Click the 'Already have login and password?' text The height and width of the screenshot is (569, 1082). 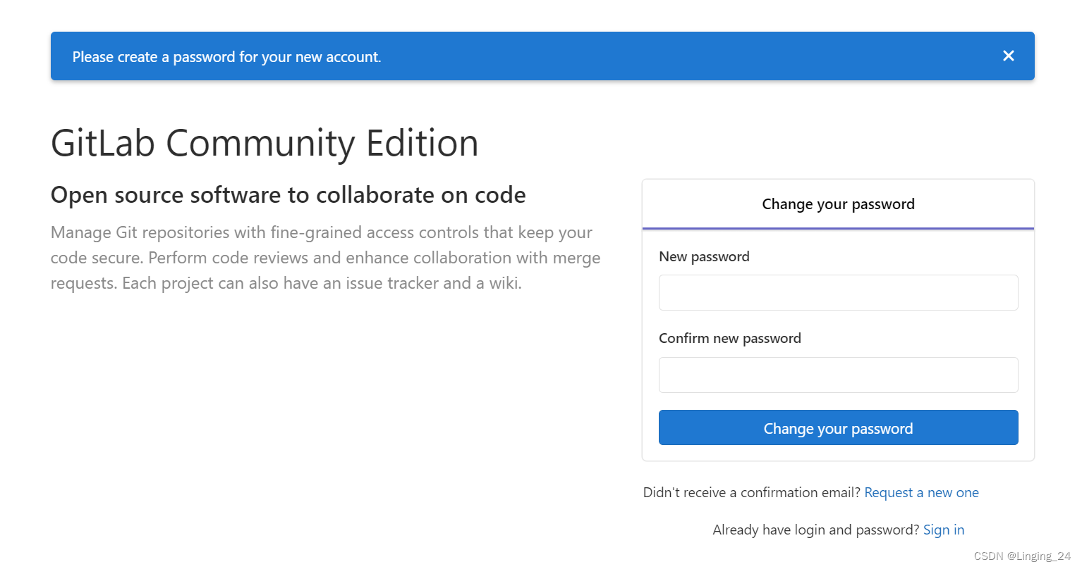point(816,530)
